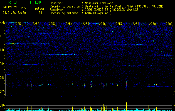Viewport: 175px width, 111px height.
Task: Click the 2259 time marker
Action: pos(152,24)
